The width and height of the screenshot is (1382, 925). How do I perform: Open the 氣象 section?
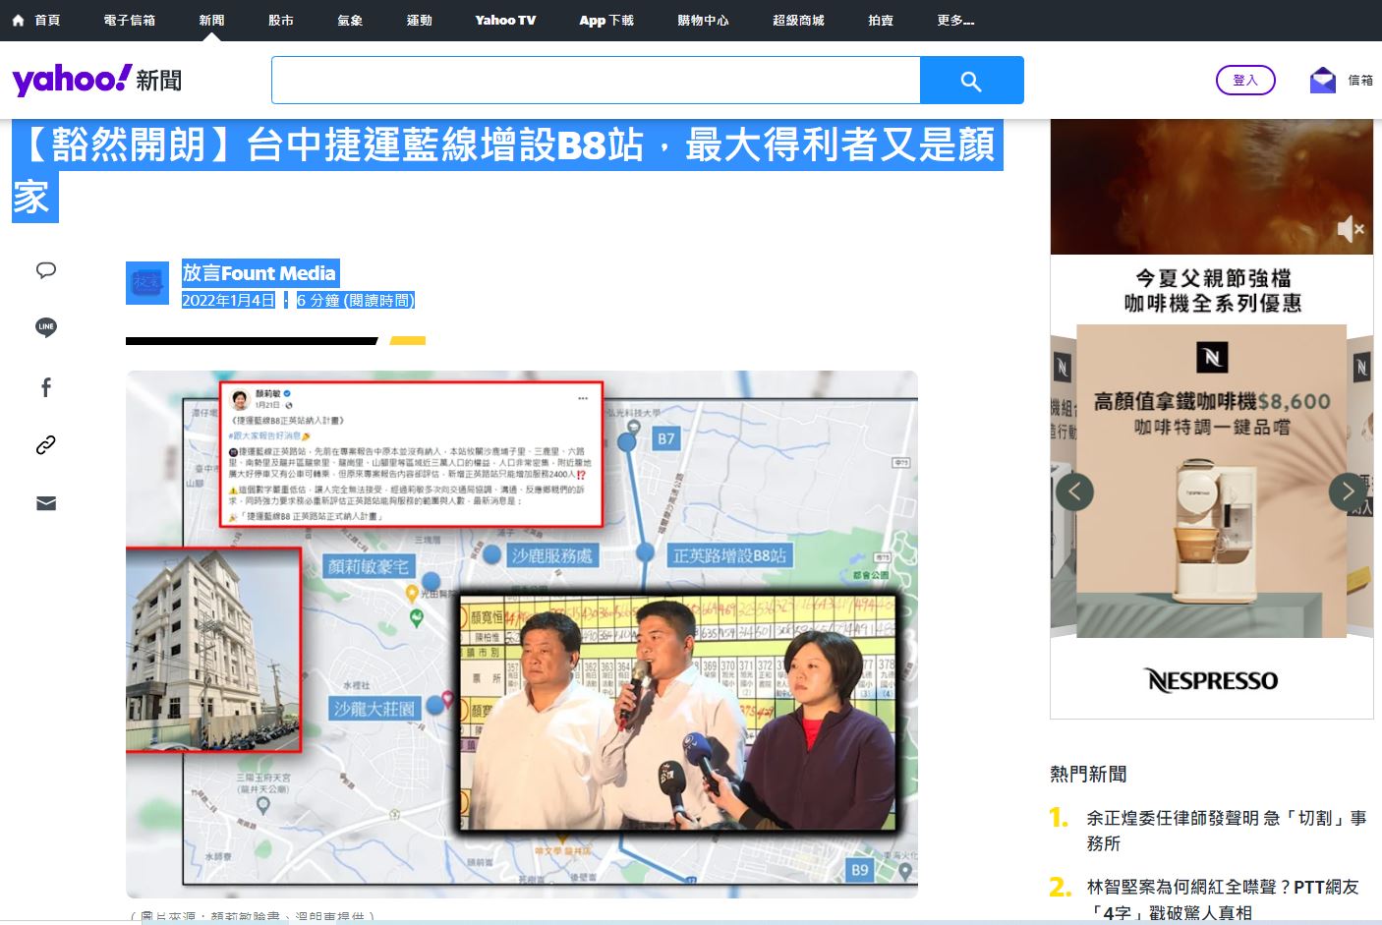[350, 20]
